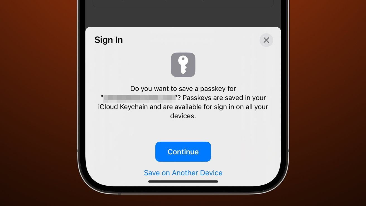
Task: Click the word 'devices.' in the message
Action: tap(183, 116)
